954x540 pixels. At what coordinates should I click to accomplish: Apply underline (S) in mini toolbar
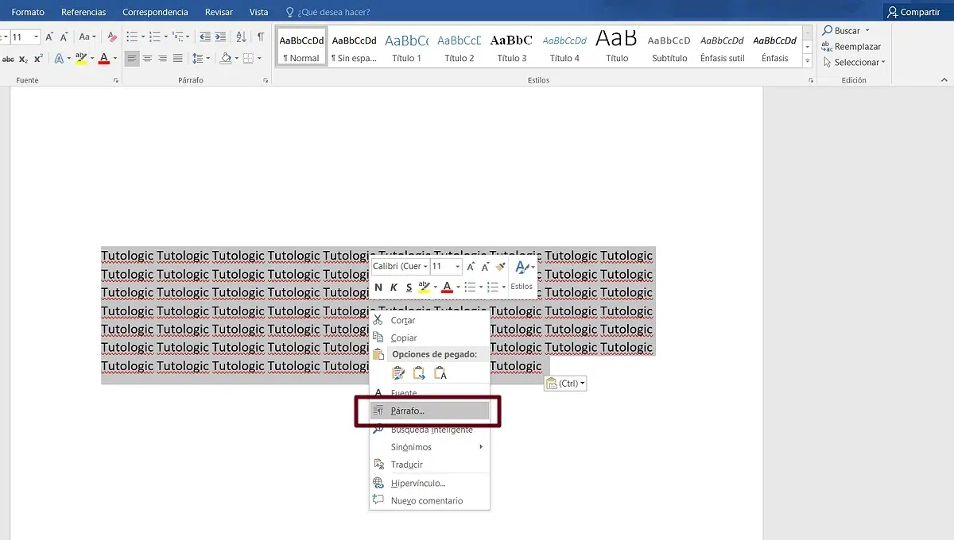pos(409,287)
